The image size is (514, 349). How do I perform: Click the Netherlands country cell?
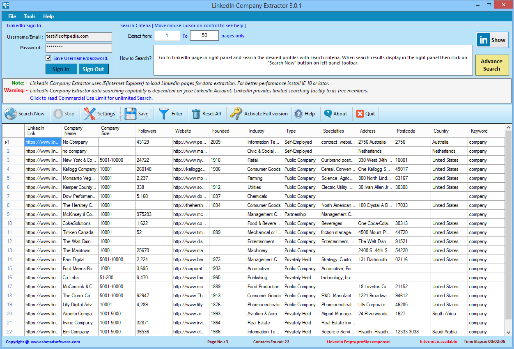click(449, 151)
